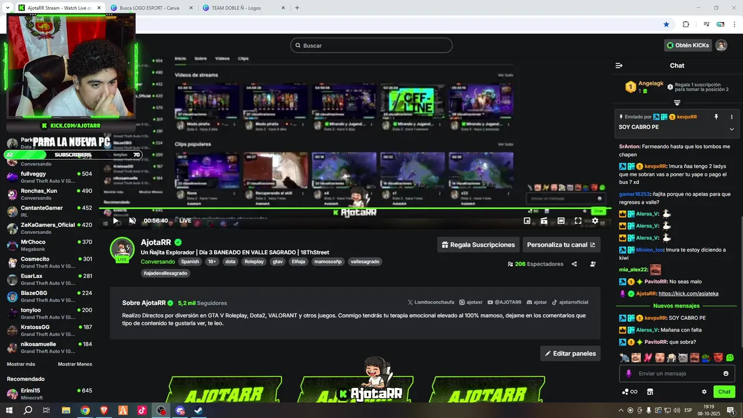Send message with green Chat button
The width and height of the screenshot is (743, 418).
tap(724, 392)
